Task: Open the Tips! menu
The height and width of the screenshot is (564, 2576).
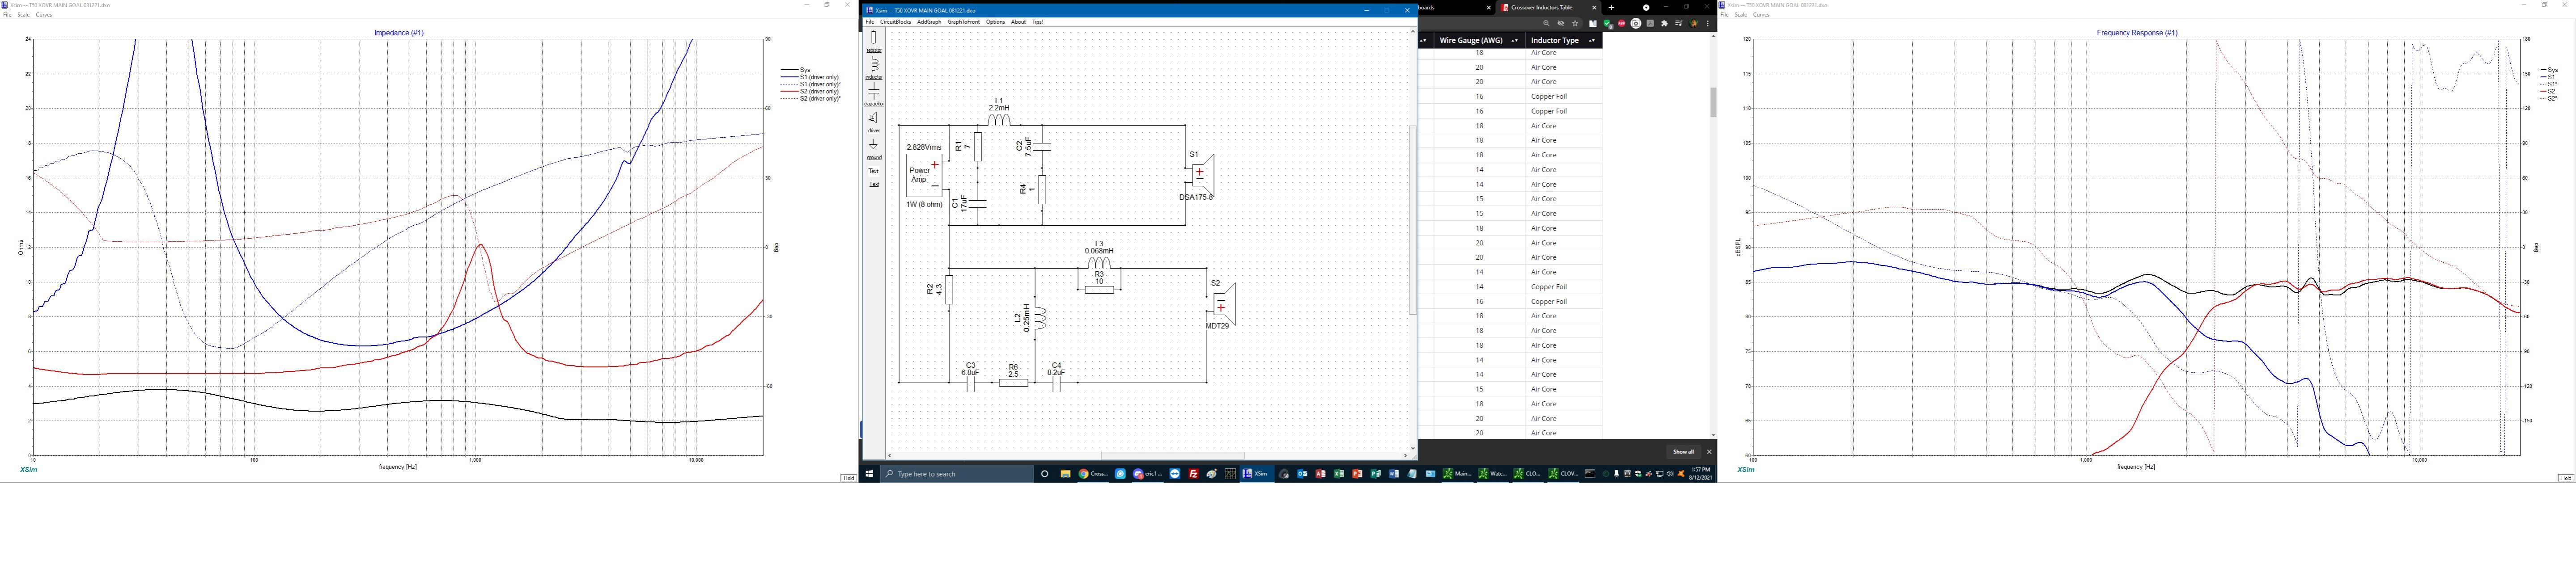Action: click(1037, 21)
